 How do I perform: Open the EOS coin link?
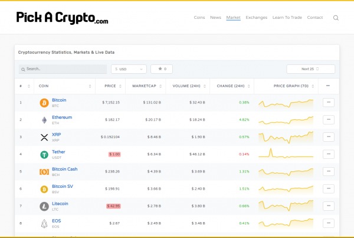[x=57, y=221]
